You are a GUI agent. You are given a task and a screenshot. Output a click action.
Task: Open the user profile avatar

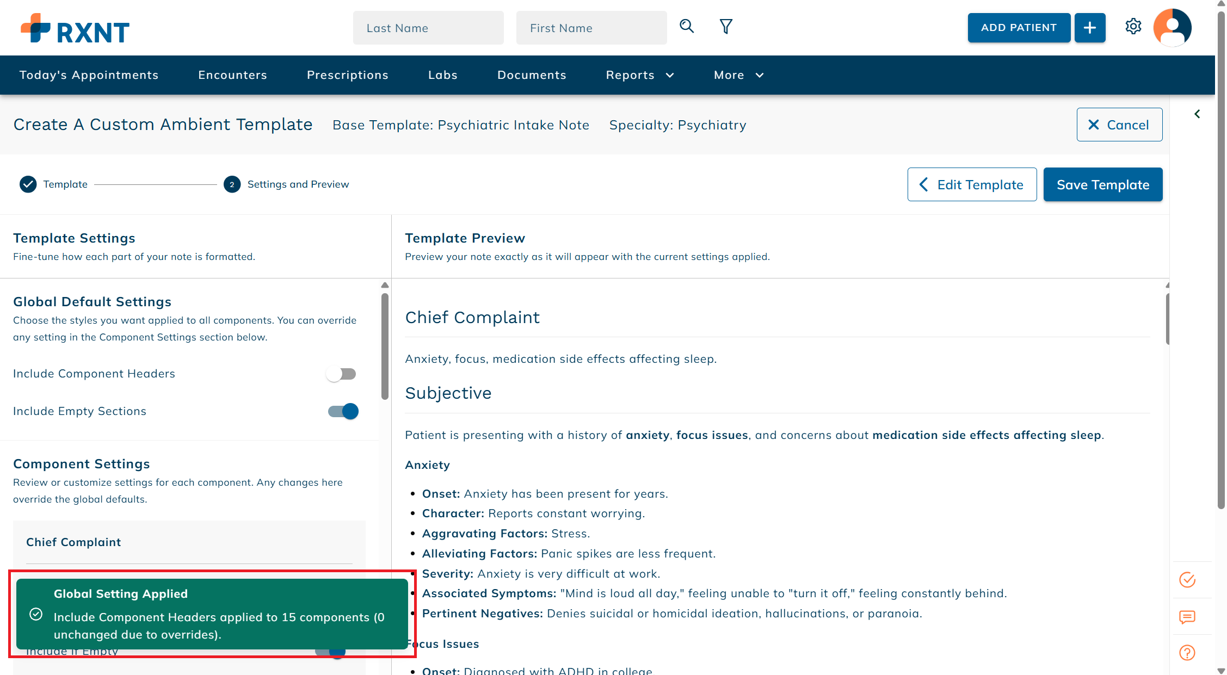(1172, 27)
